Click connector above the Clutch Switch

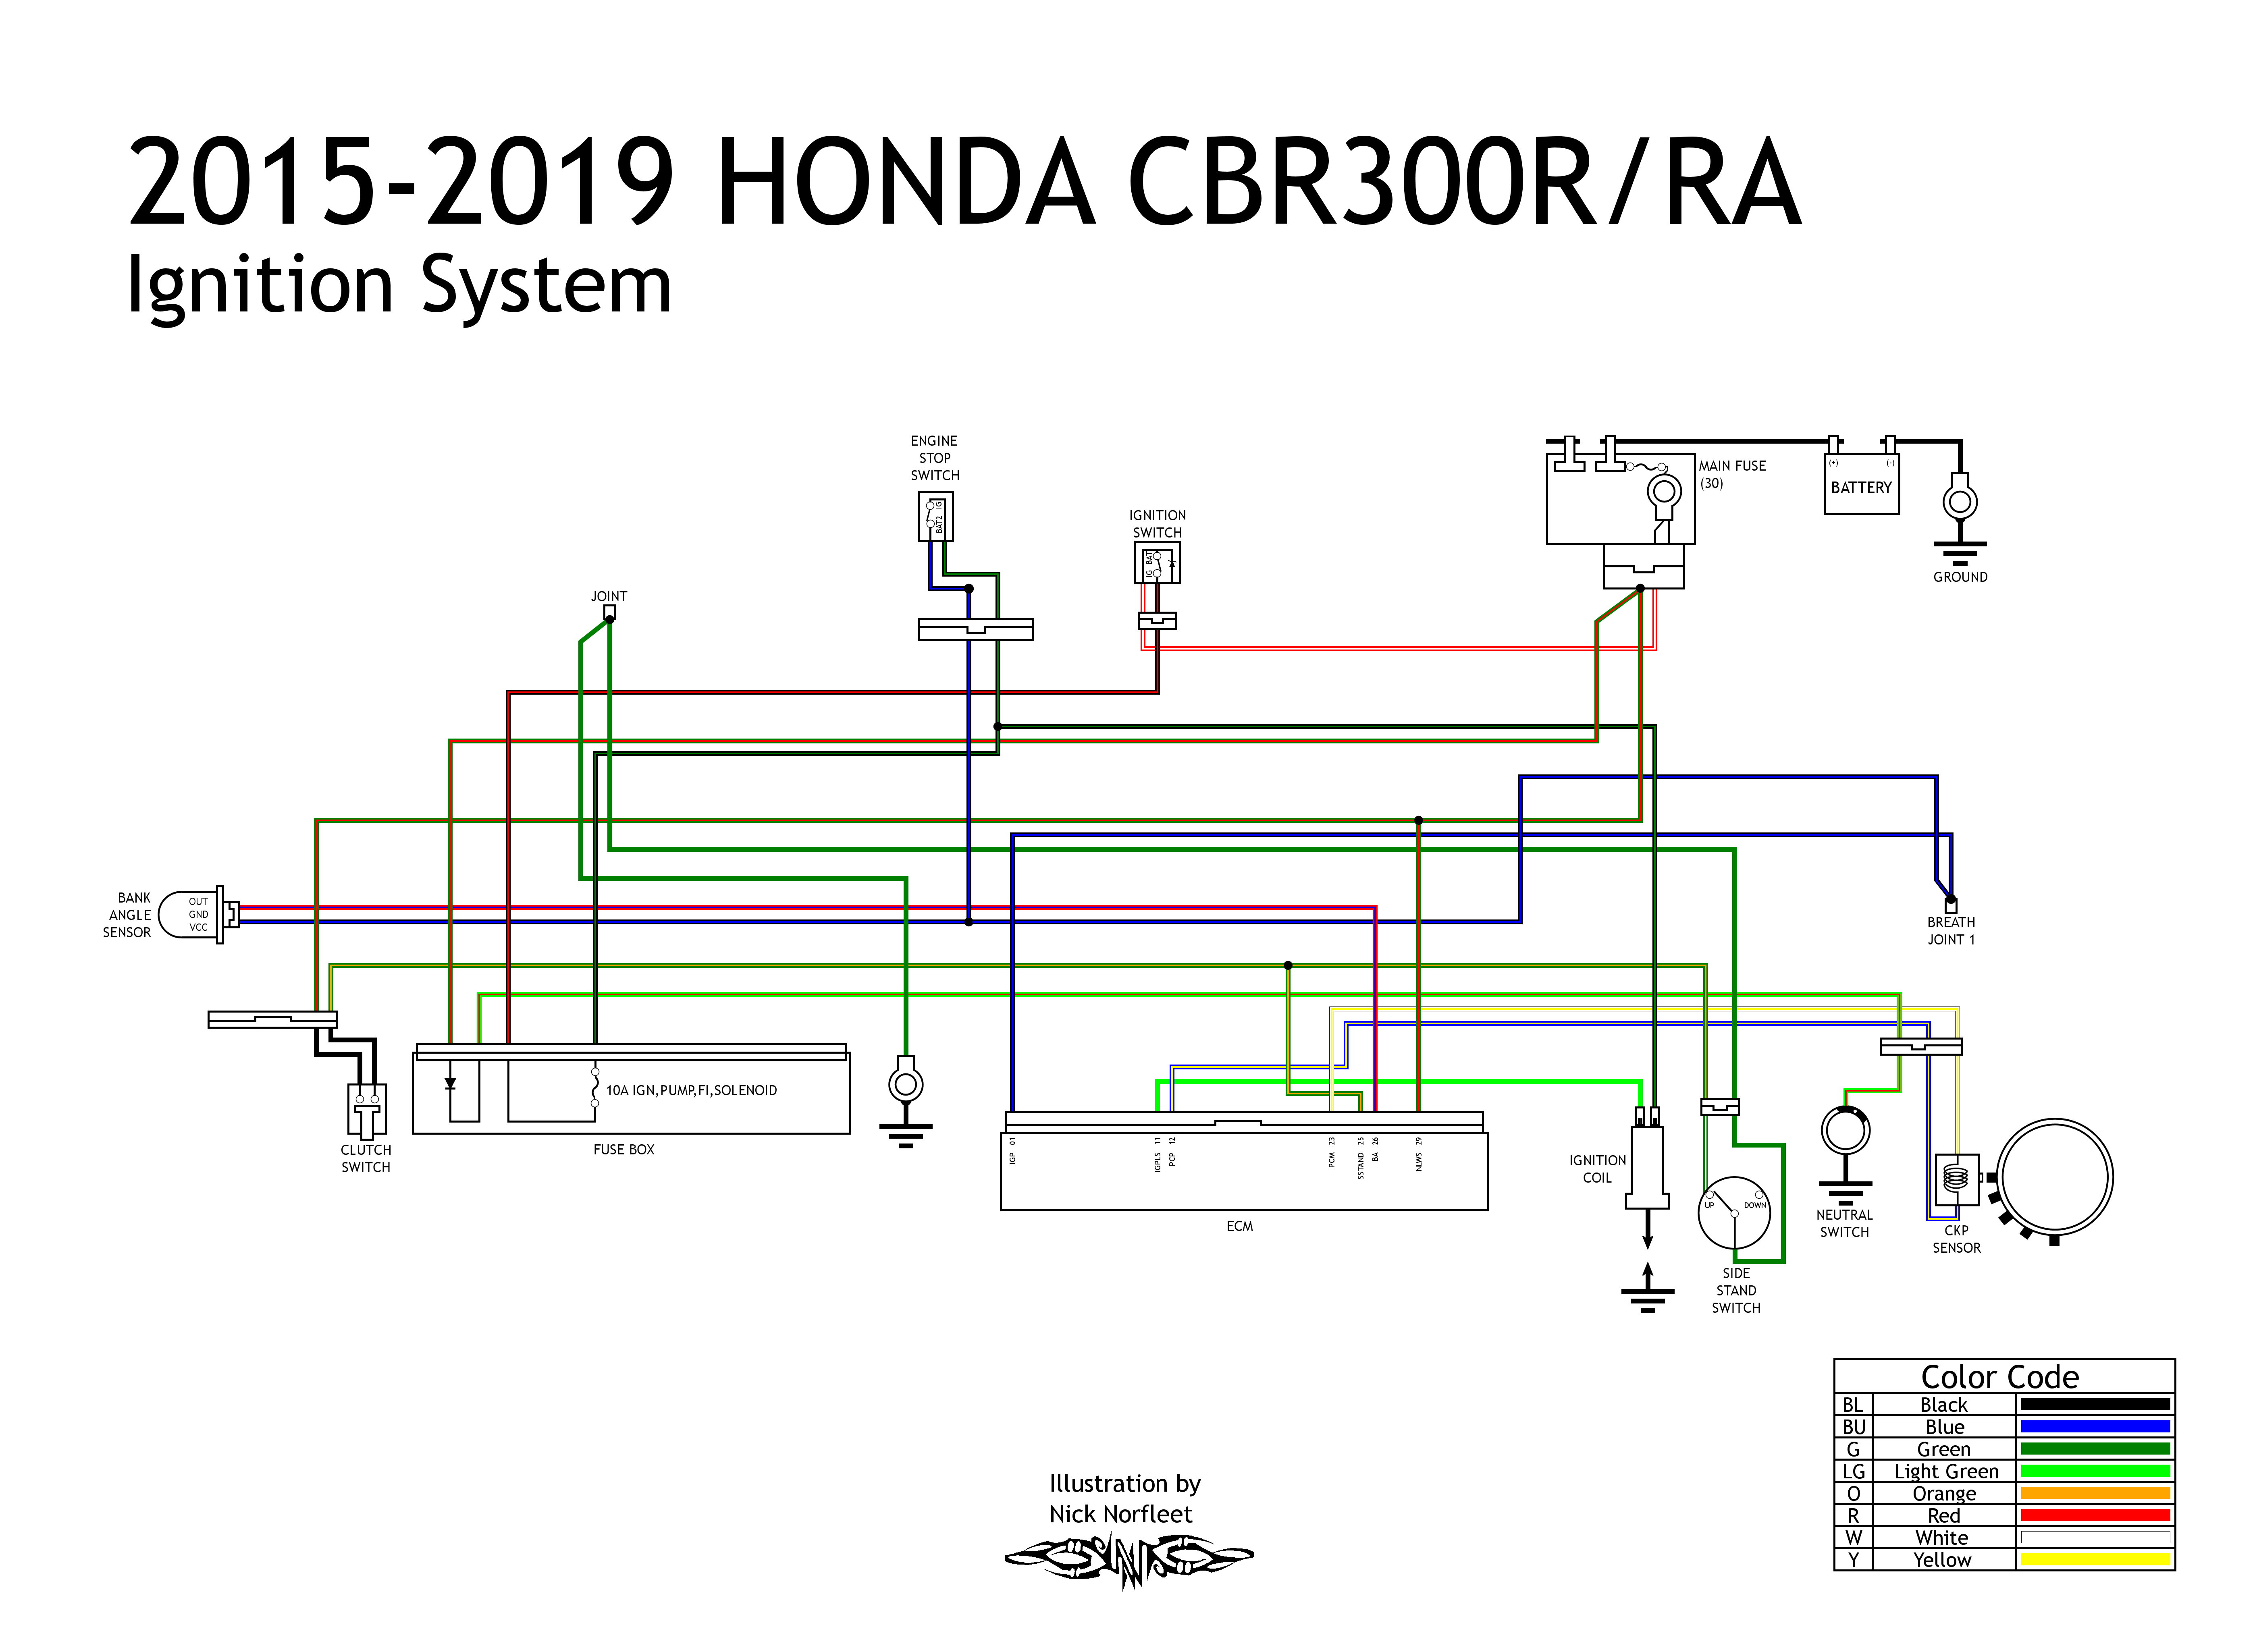pos(272,1019)
